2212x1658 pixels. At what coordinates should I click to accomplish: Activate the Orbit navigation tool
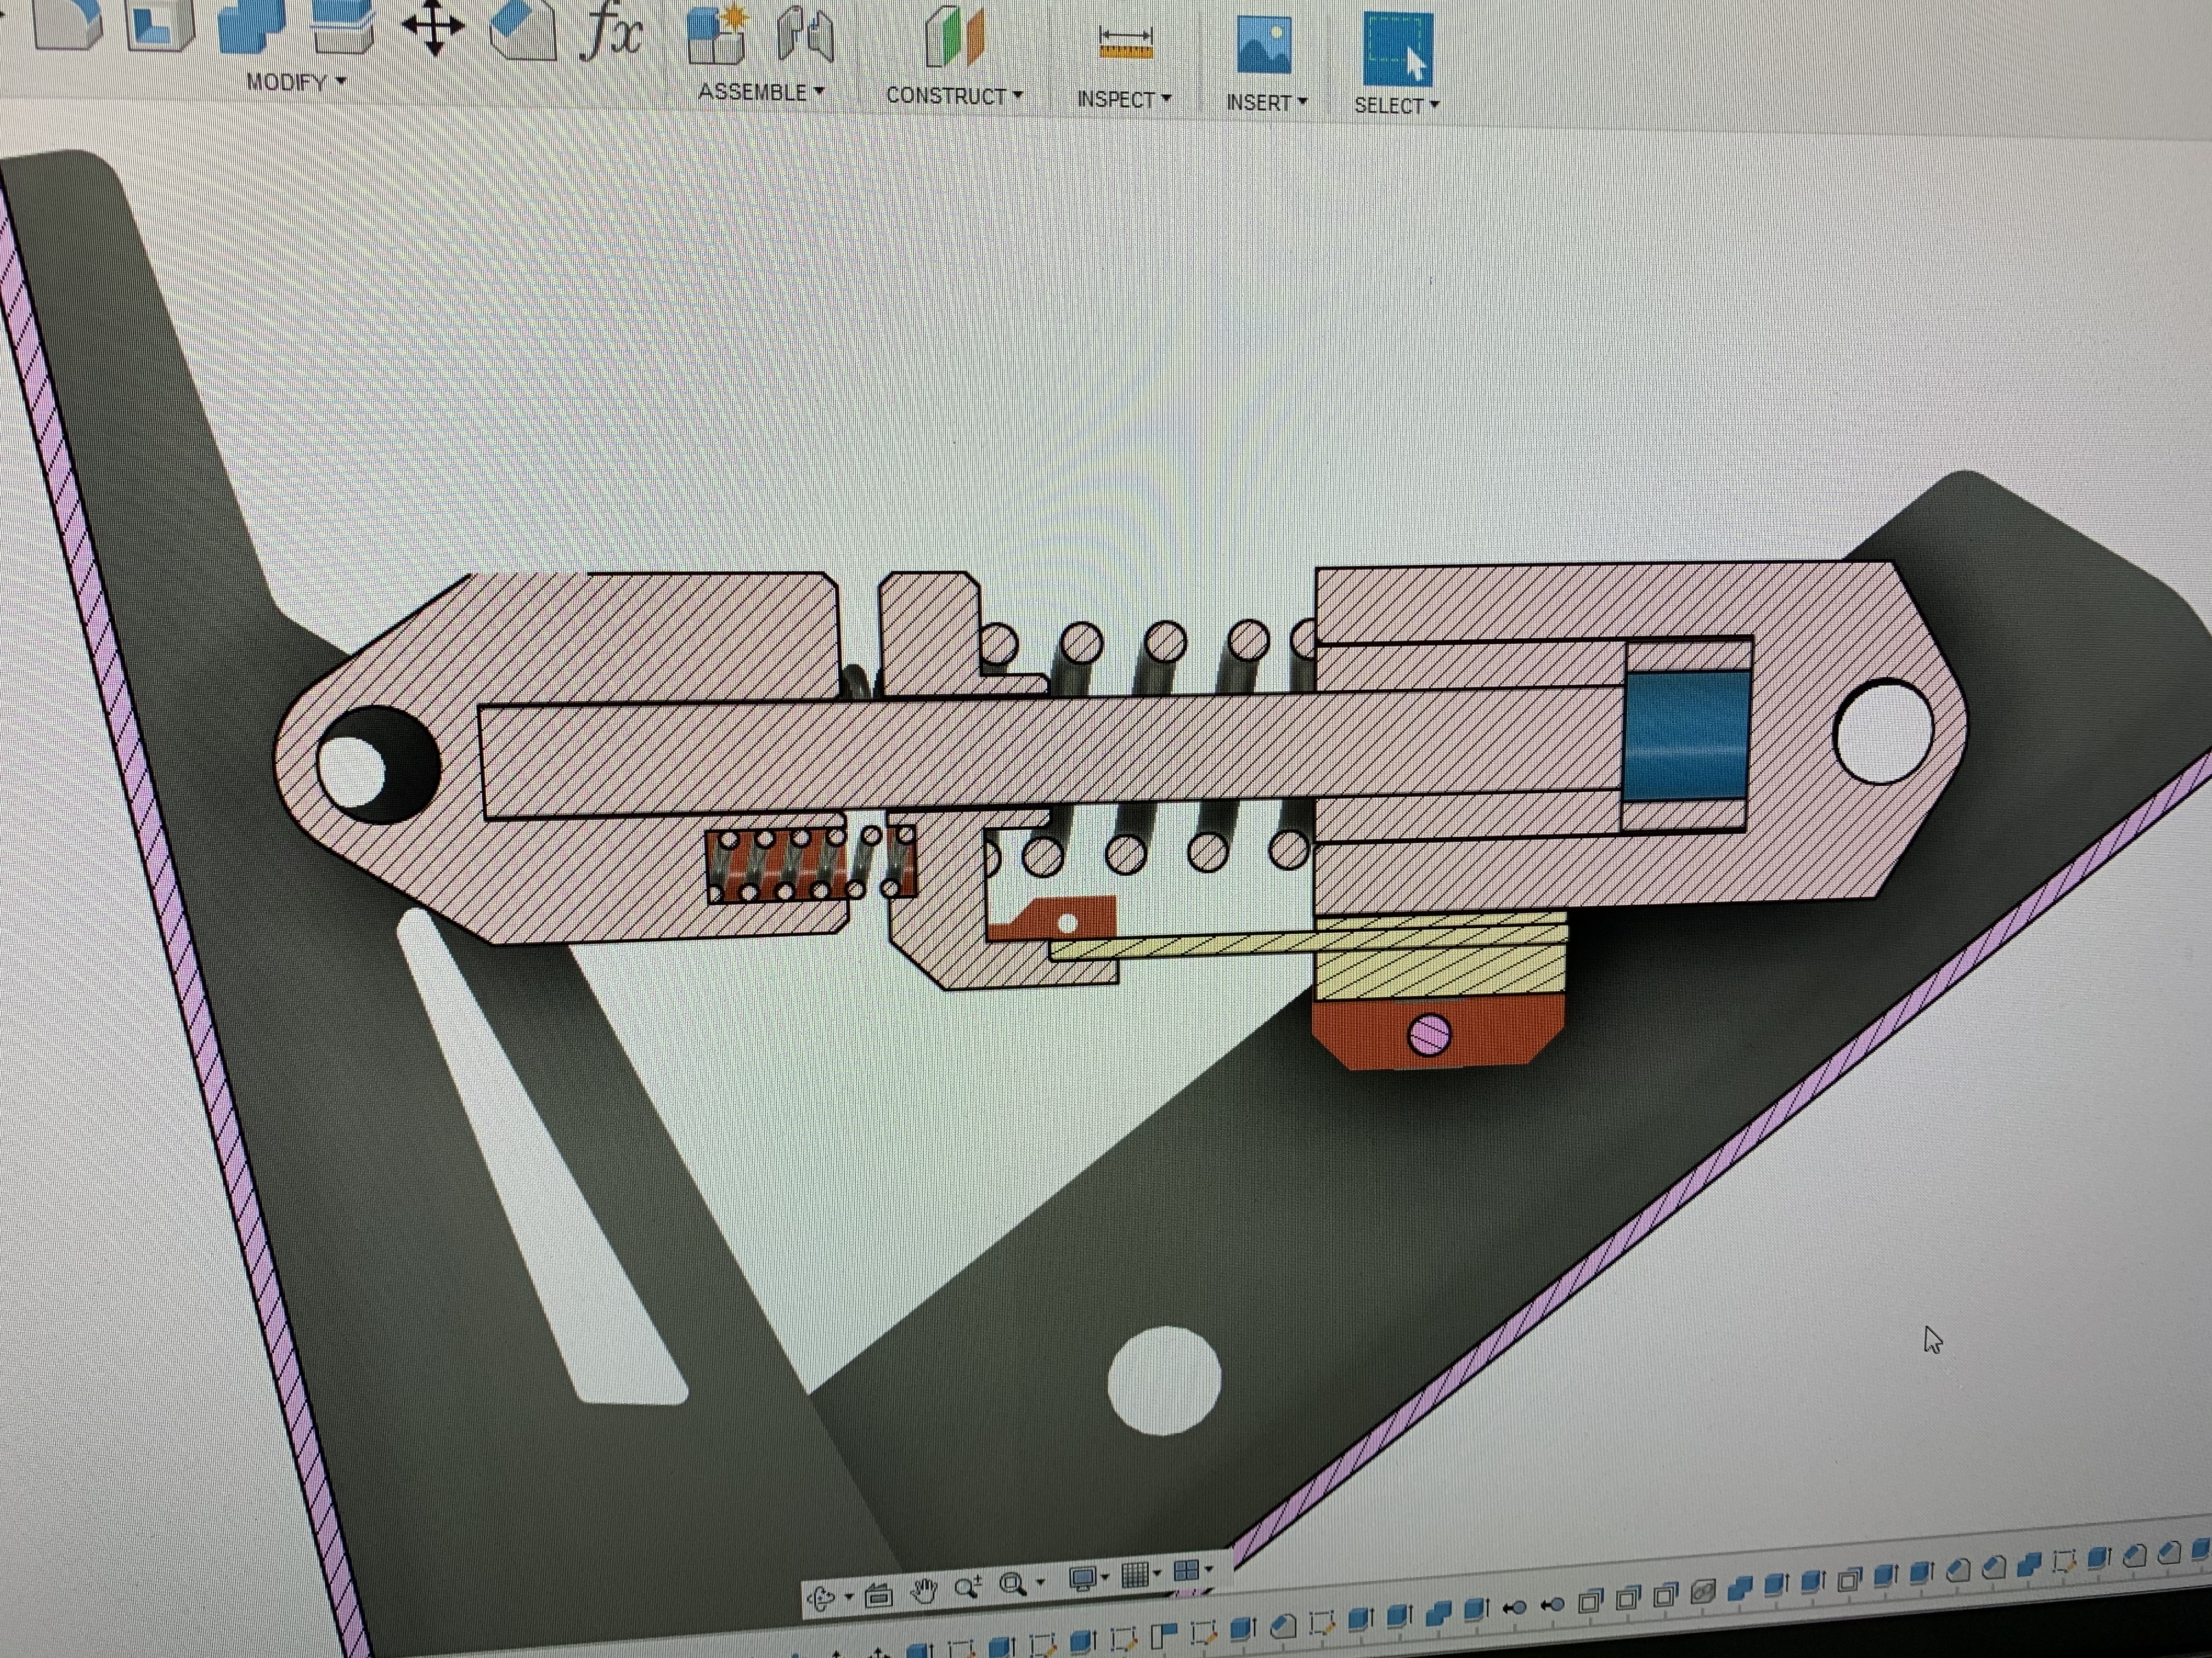pyautogui.click(x=821, y=1598)
